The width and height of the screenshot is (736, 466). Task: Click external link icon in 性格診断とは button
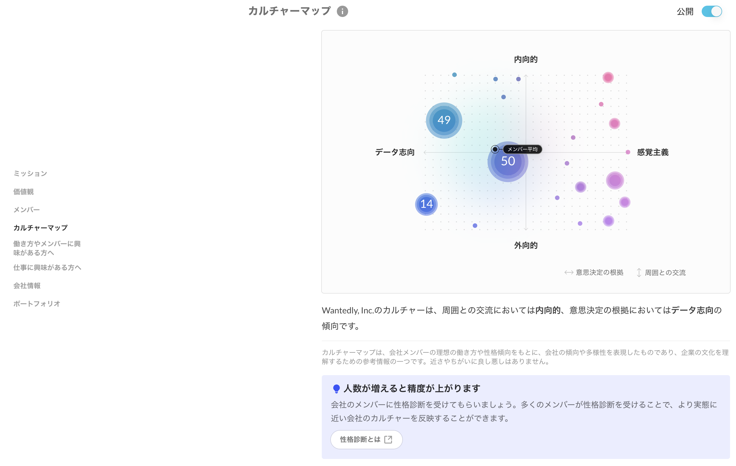(x=388, y=439)
